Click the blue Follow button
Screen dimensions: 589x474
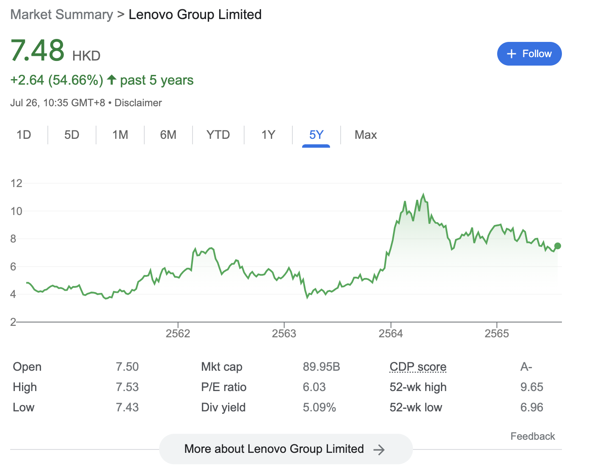coord(529,54)
